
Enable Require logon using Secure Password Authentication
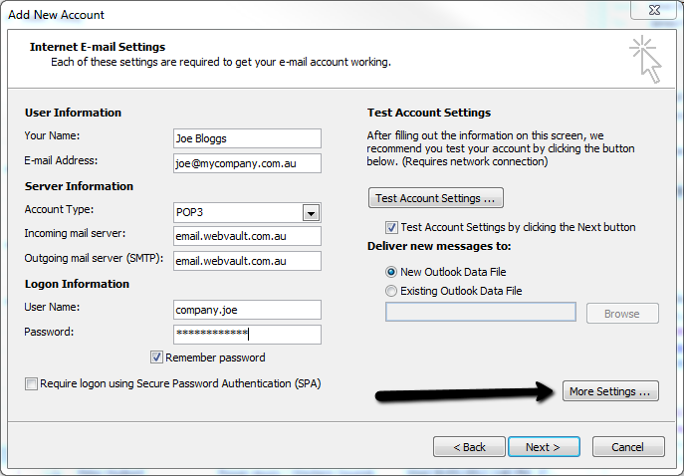tap(32, 383)
